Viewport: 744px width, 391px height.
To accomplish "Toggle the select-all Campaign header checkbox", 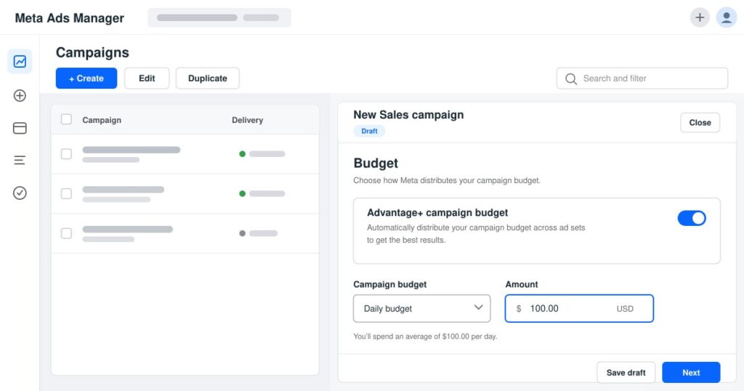I will (x=66, y=119).
